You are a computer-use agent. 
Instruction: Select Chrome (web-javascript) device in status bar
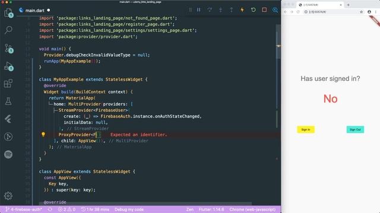(x=252, y=209)
